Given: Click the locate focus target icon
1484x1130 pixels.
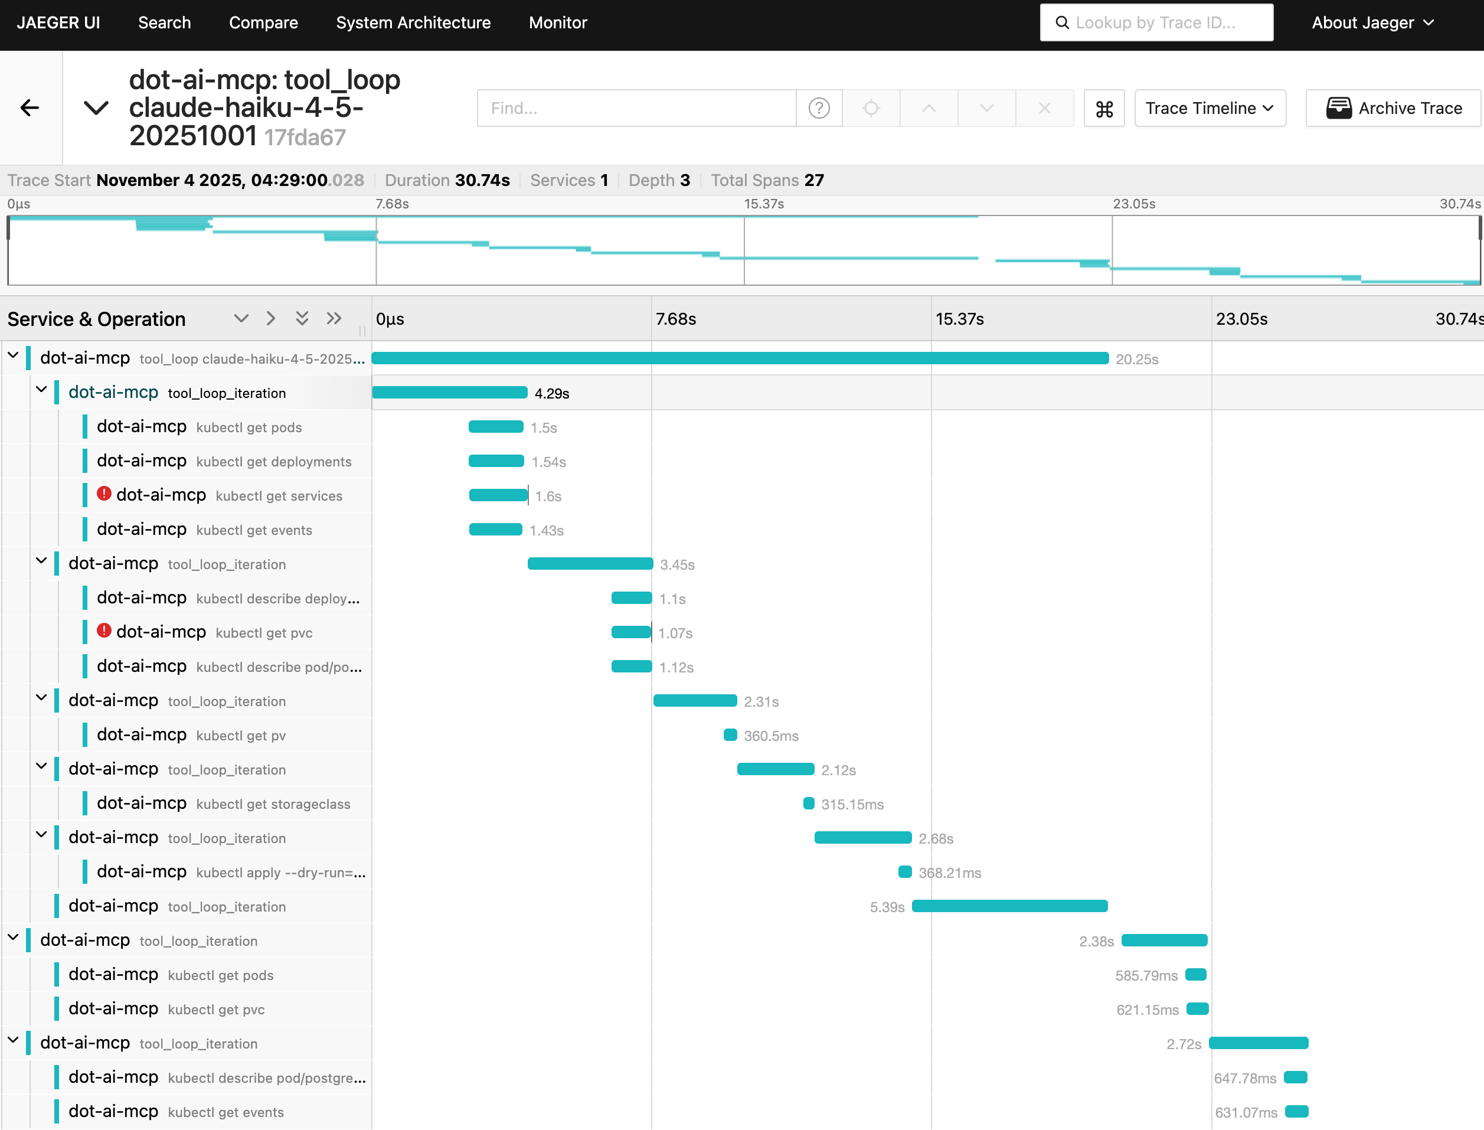Looking at the screenshot, I should click(x=871, y=108).
